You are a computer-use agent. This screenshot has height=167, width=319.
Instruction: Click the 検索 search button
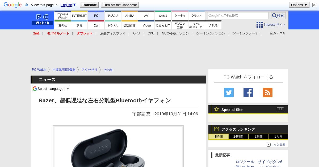(278, 16)
